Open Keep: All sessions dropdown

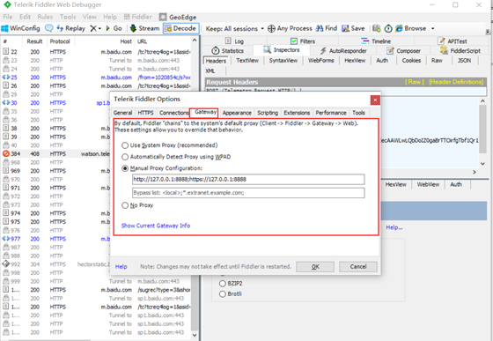coord(234,28)
